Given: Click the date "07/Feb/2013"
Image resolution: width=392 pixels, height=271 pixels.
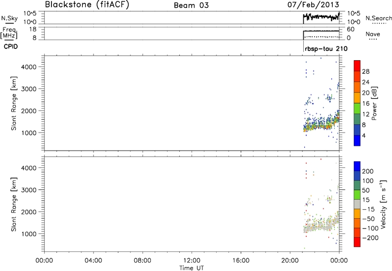Looking at the screenshot, I should (x=313, y=5).
